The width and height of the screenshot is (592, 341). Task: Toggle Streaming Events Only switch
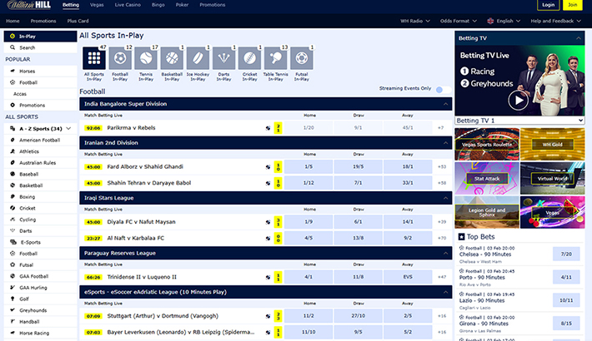(x=444, y=90)
